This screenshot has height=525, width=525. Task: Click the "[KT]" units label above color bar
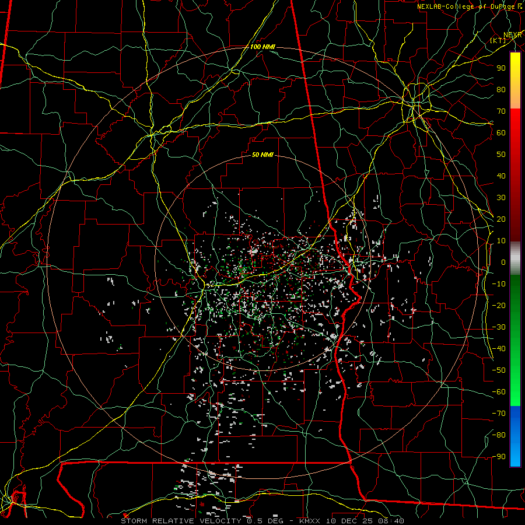pyautogui.click(x=498, y=40)
